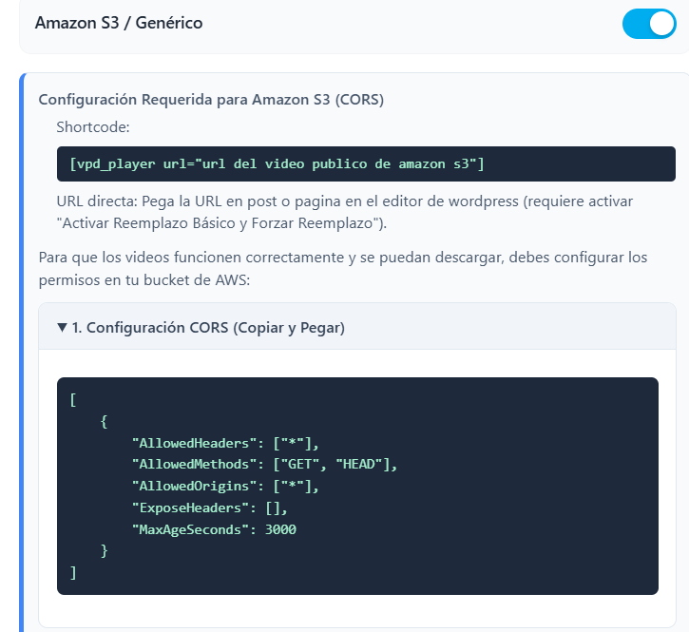Click the vpd_player shortcode code block
This screenshot has height=632, width=689.
[x=366, y=164]
